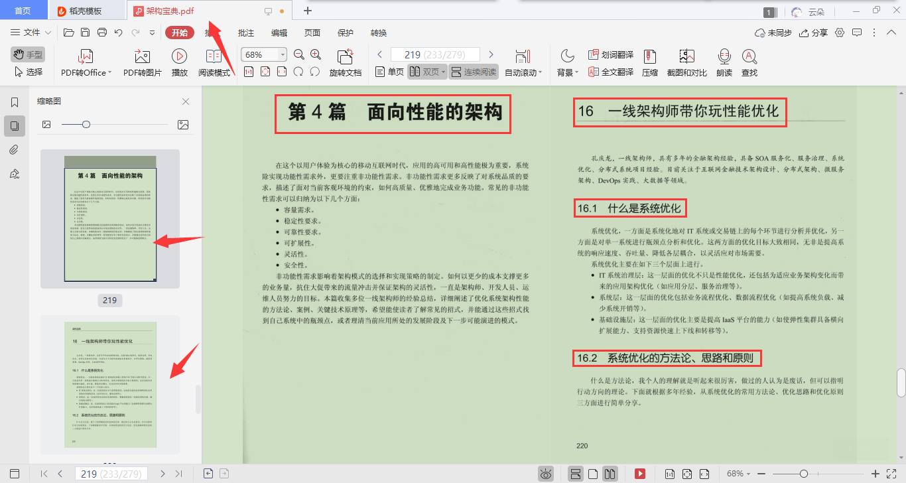Select the PDF转Office converter icon
906x483 pixels.
tap(86, 56)
